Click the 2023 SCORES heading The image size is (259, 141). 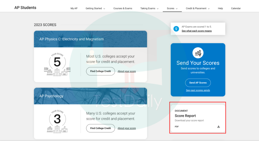click(45, 25)
